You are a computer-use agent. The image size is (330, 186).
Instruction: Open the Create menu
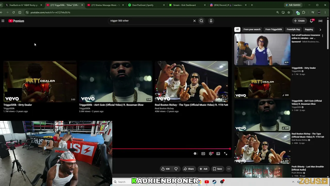pyautogui.click(x=299, y=21)
